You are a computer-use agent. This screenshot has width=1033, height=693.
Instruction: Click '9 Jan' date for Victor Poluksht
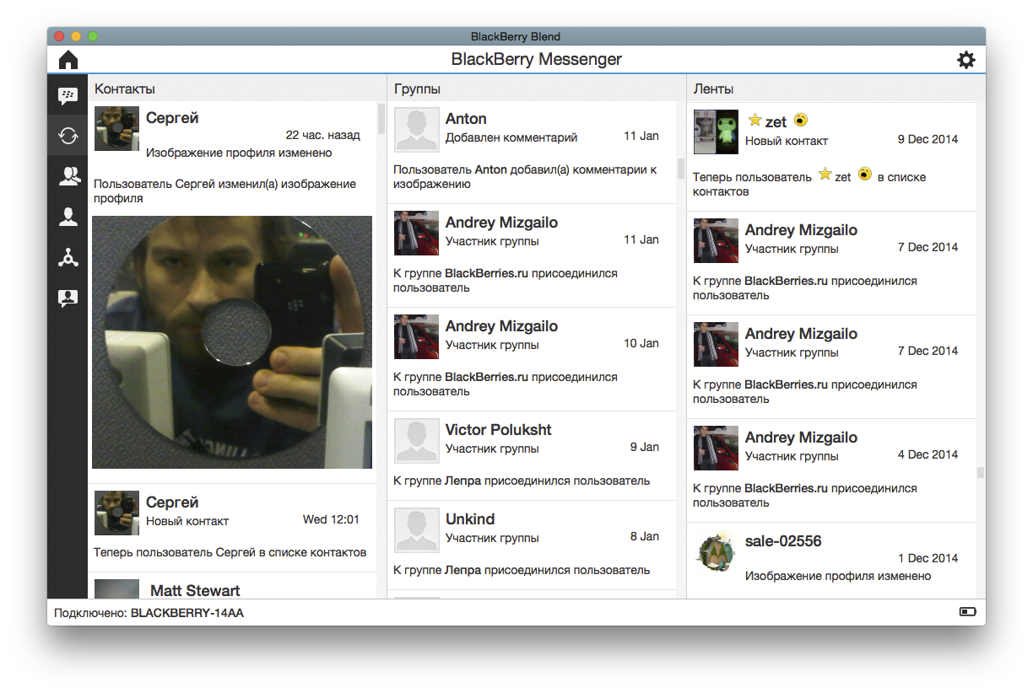coord(645,447)
